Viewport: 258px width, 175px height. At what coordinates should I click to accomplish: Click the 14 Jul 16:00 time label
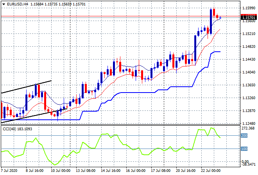(111, 171)
